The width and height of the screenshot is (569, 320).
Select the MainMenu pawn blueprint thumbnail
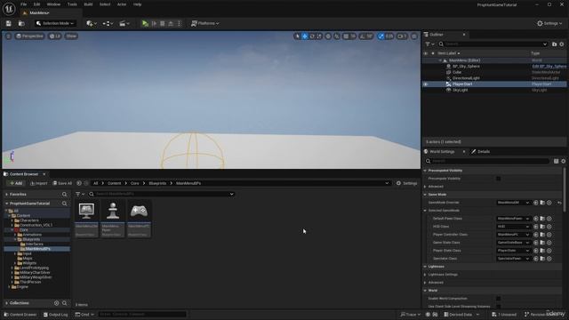pyautogui.click(x=113, y=212)
